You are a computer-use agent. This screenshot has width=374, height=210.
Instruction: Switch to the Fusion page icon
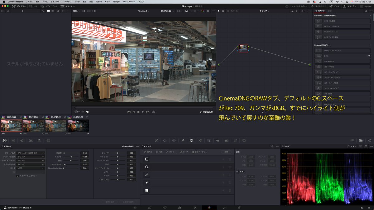(x=194, y=208)
